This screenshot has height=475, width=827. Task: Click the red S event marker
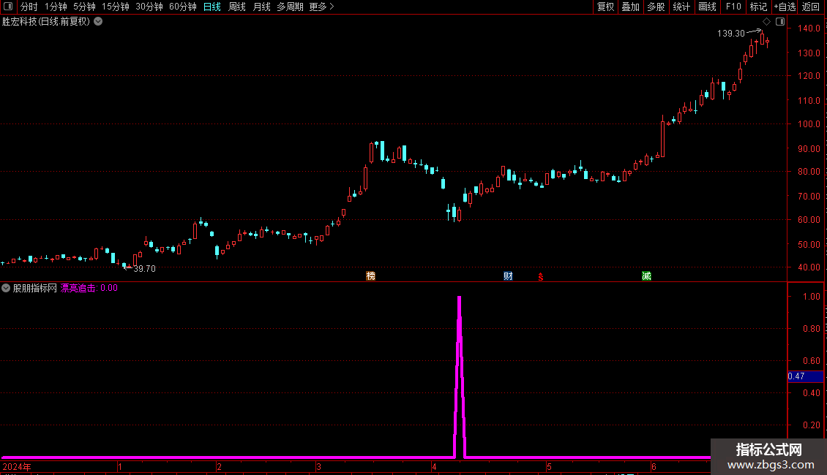pos(541,276)
